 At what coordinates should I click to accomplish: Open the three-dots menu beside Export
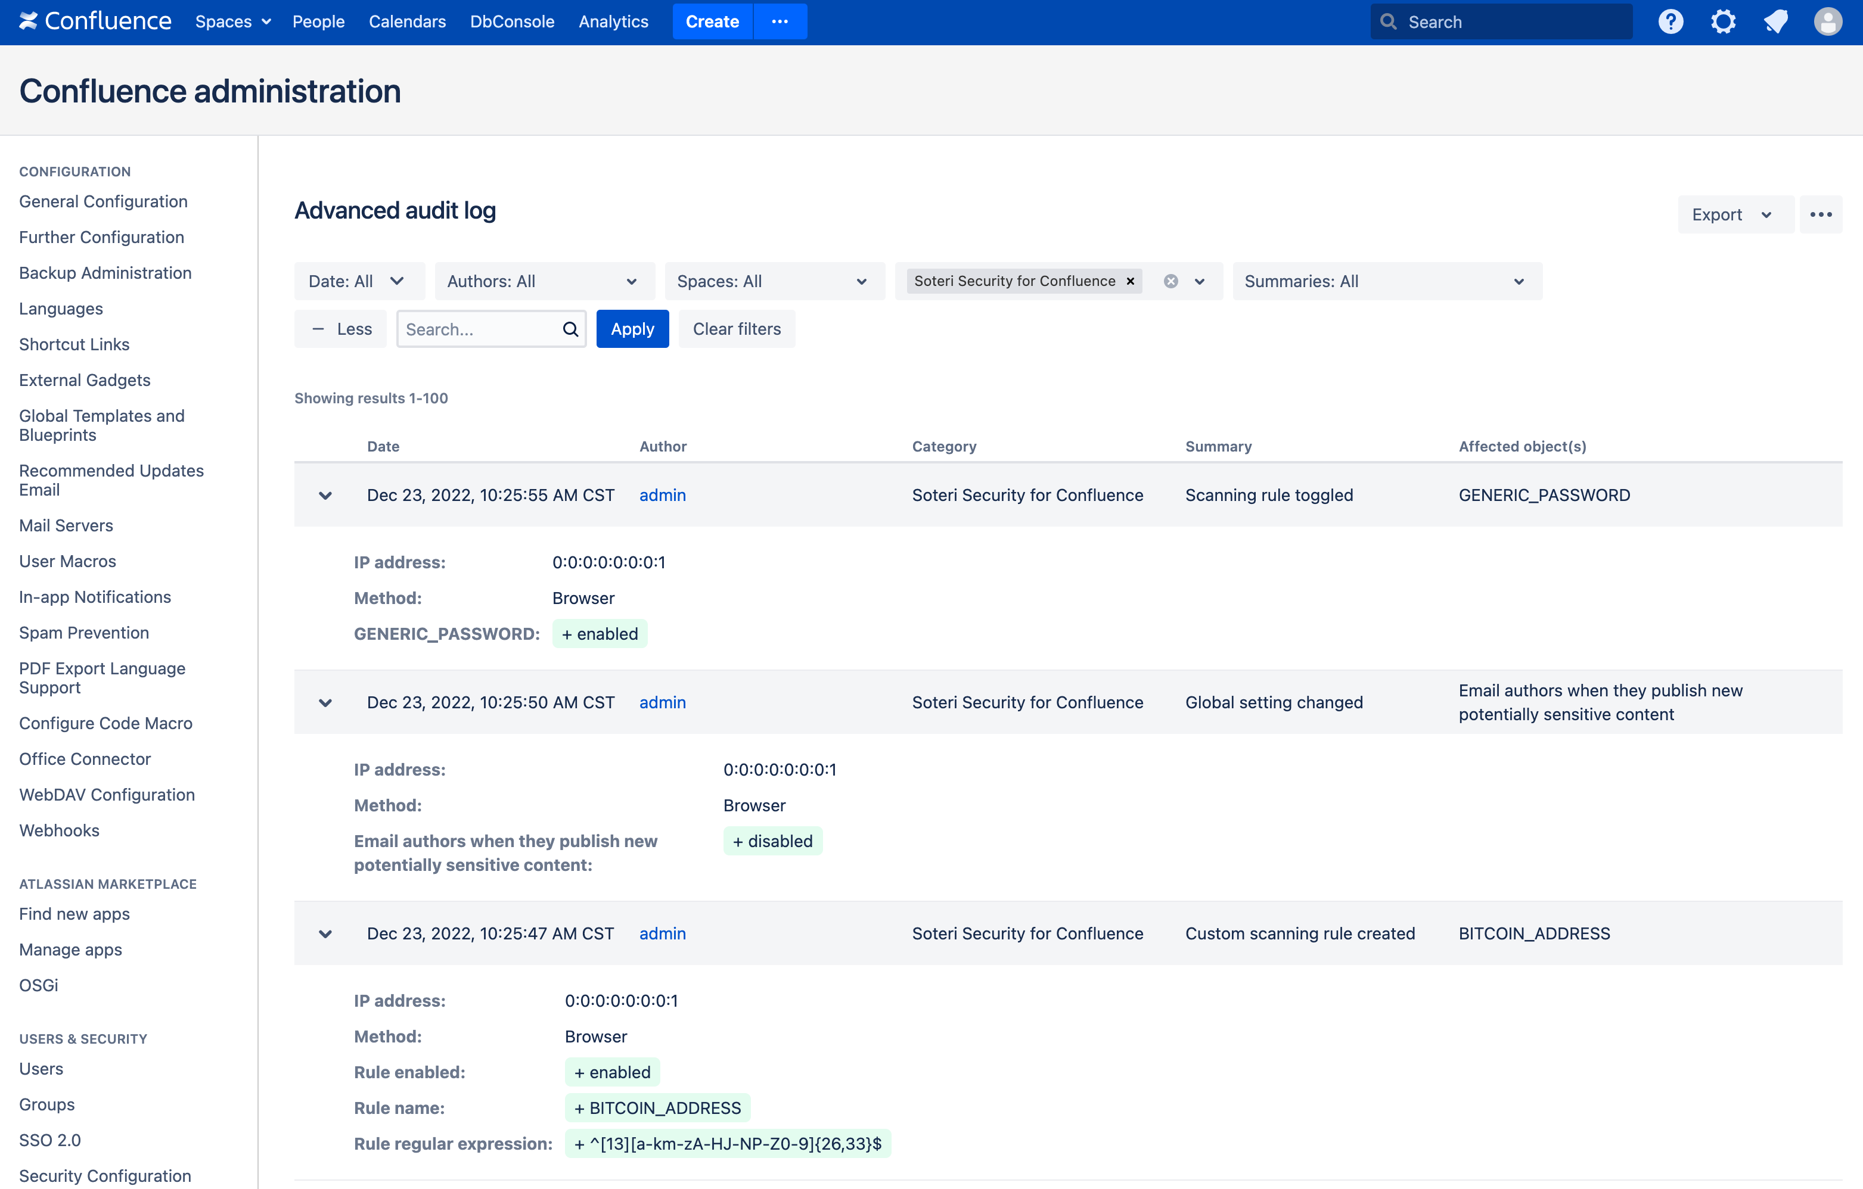(1821, 215)
